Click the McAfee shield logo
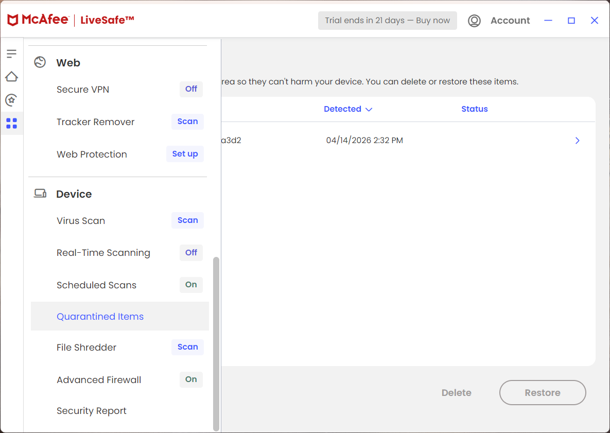This screenshot has width=610, height=433. click(13, 20)
